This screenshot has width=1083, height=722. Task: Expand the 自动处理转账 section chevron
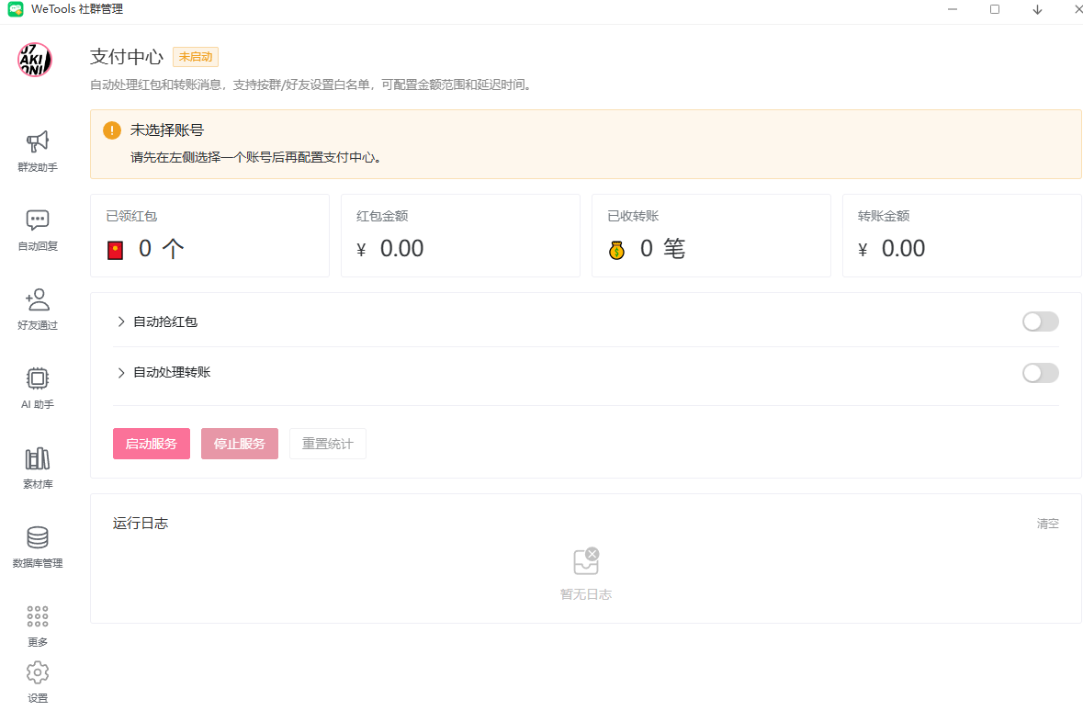[121, 373]
